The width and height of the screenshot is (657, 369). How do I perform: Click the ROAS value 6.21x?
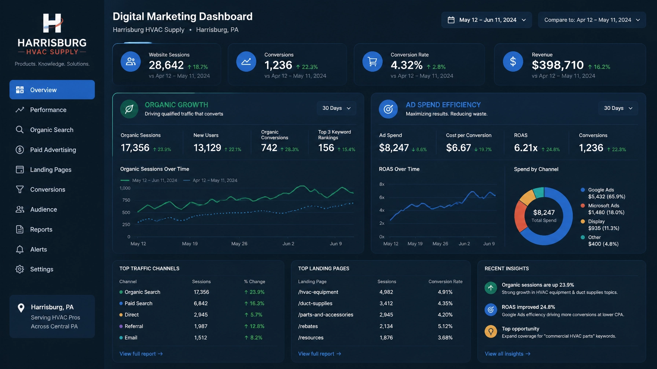tap(526, 148)
